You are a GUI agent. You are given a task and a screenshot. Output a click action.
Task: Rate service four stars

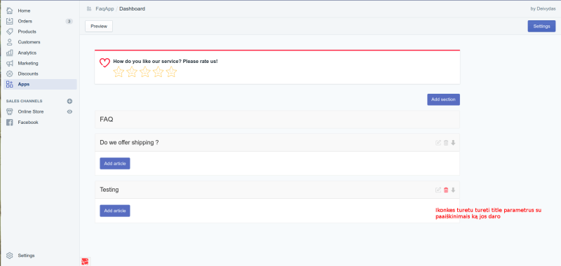(158, 72)
